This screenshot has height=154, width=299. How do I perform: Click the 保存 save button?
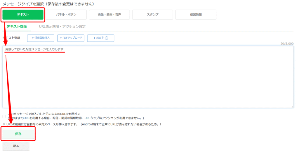click(18, 134)
